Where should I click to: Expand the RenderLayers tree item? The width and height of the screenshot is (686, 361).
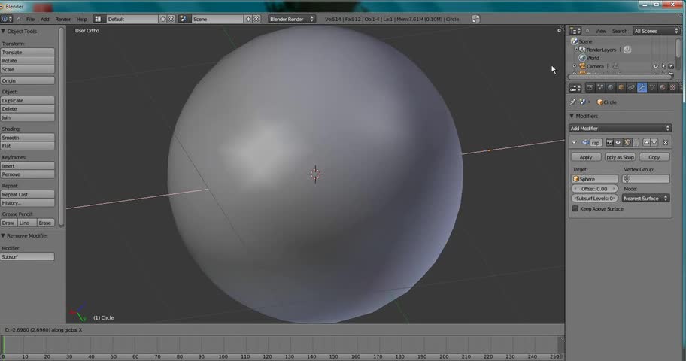click(x=576, y=50)
